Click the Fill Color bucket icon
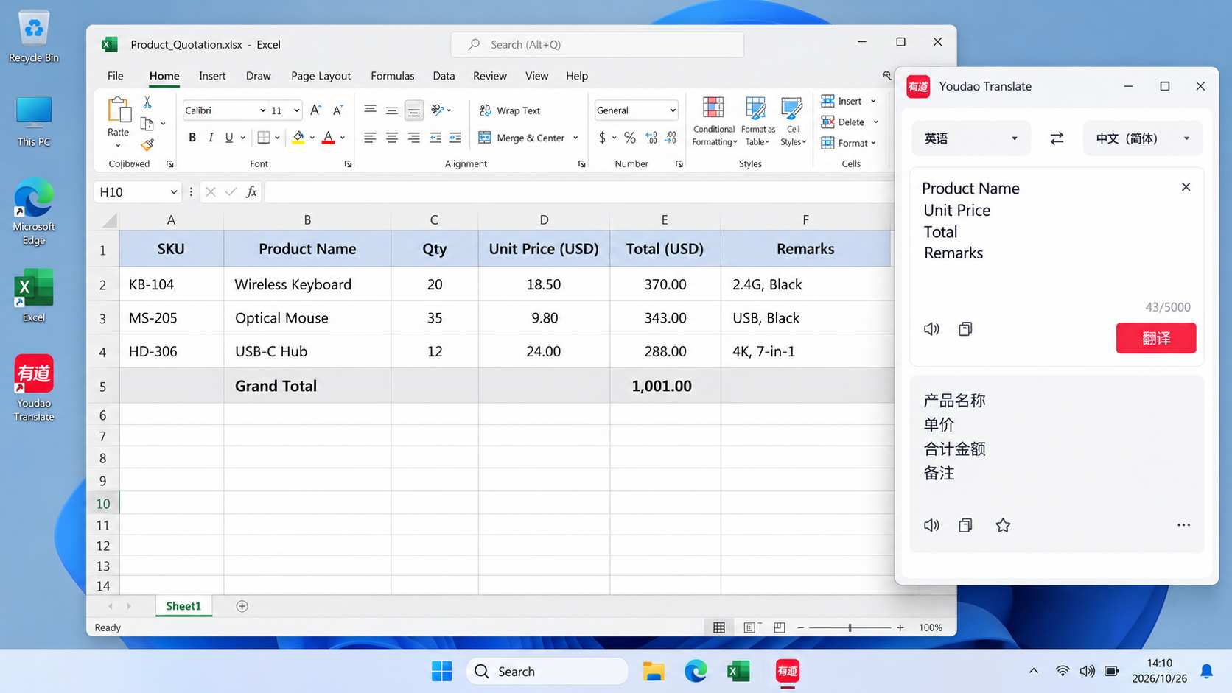Screen dimensions: 1232x693 pyautogui.click(x=298, y=137)
